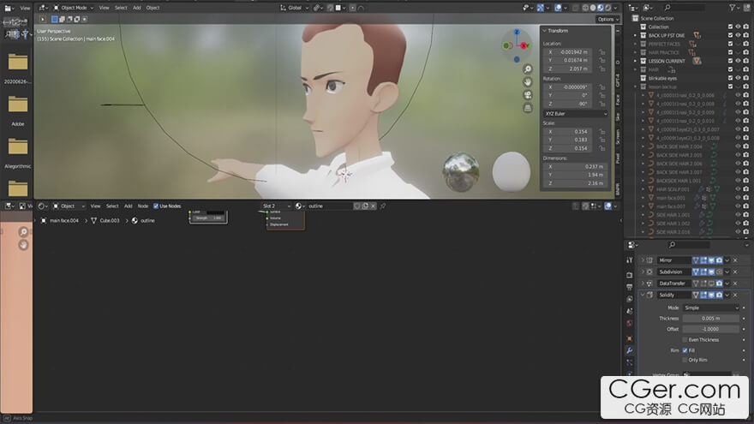Remove the Mirror modifier with X

(x=734, y=260)
